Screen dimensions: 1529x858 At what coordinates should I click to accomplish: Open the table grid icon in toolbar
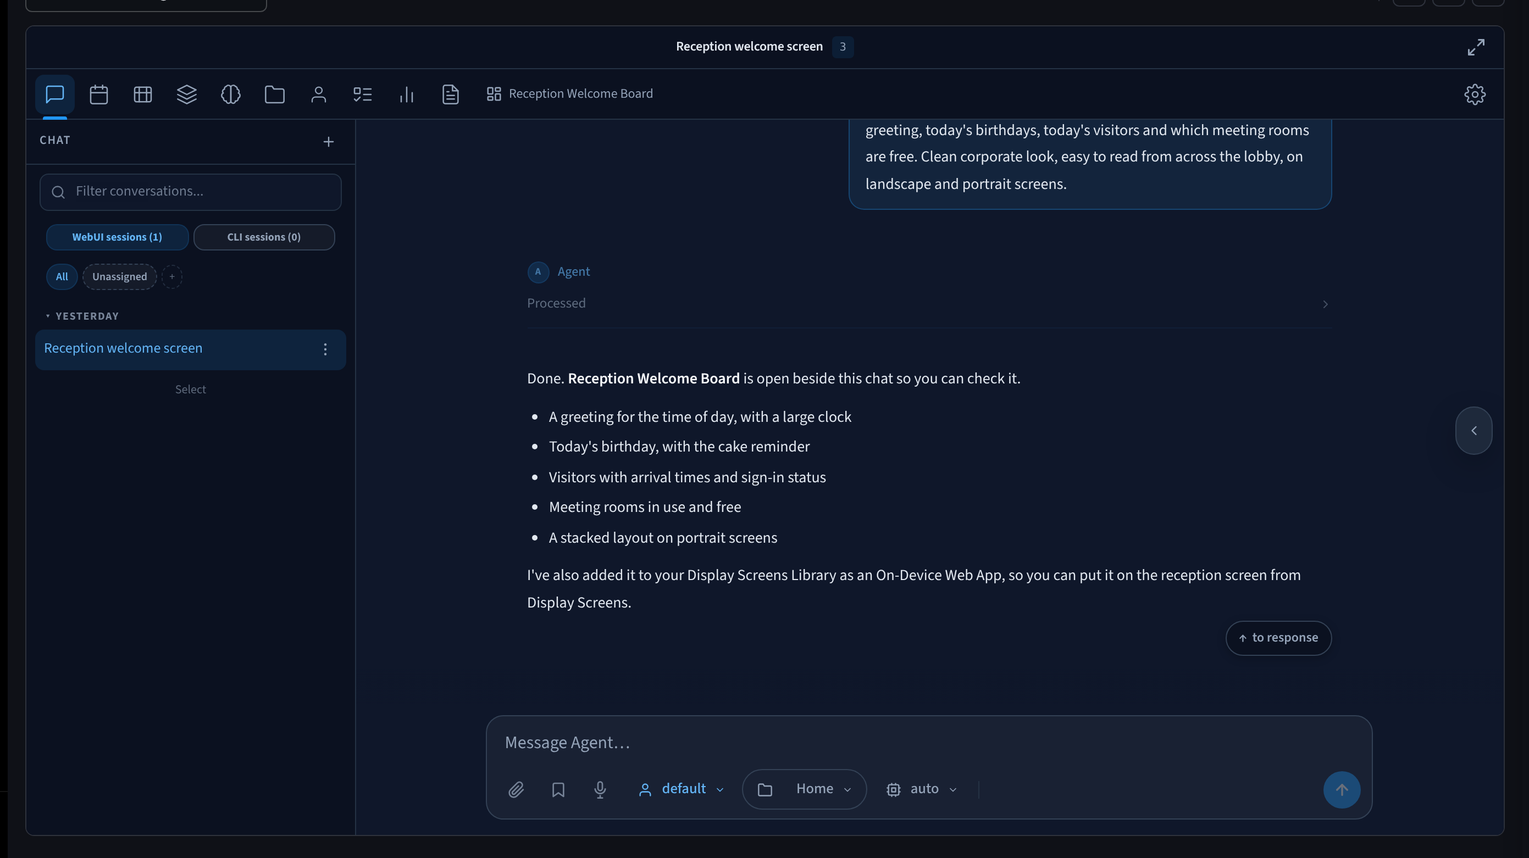click(x=142, y=94)
